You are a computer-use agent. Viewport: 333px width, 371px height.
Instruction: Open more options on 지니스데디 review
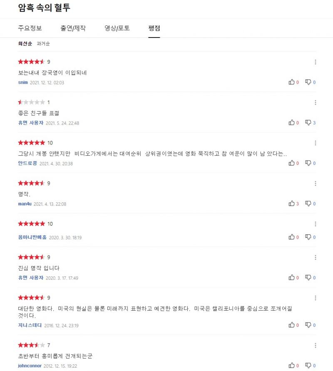[315, 298]
